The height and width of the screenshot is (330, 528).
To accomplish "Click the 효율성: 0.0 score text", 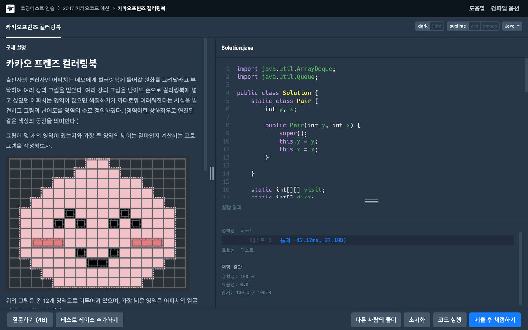I will (235, 285).
